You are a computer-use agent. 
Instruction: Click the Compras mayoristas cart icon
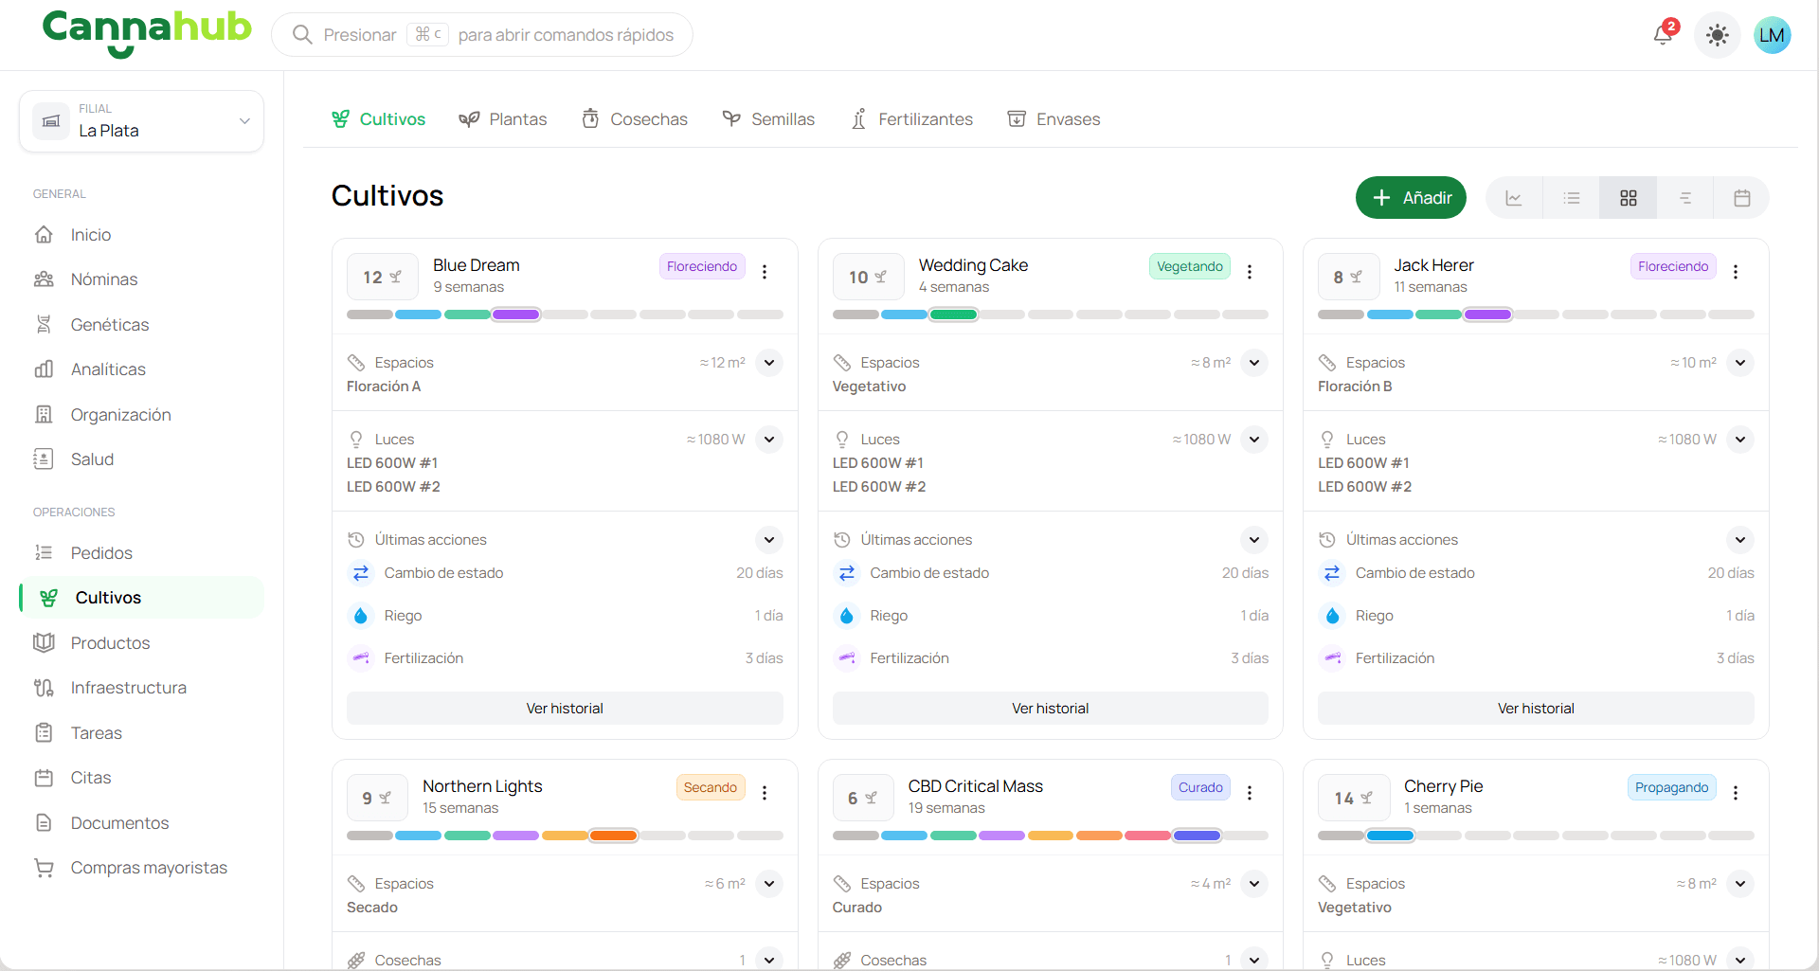point(44,868)
